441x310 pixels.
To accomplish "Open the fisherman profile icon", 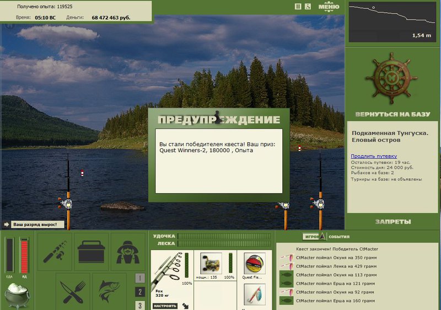I will 128,252.
